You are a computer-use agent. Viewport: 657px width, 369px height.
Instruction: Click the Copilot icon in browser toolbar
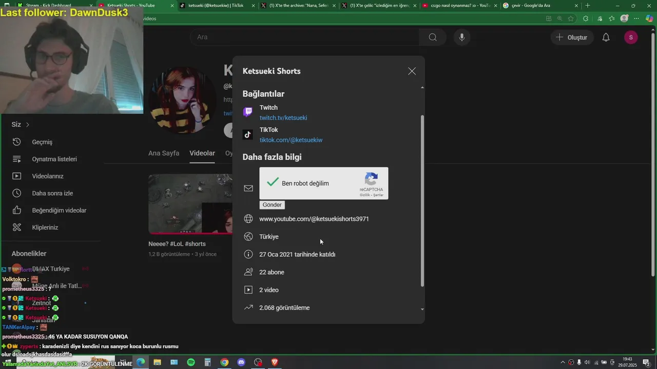tap(649, 18)
